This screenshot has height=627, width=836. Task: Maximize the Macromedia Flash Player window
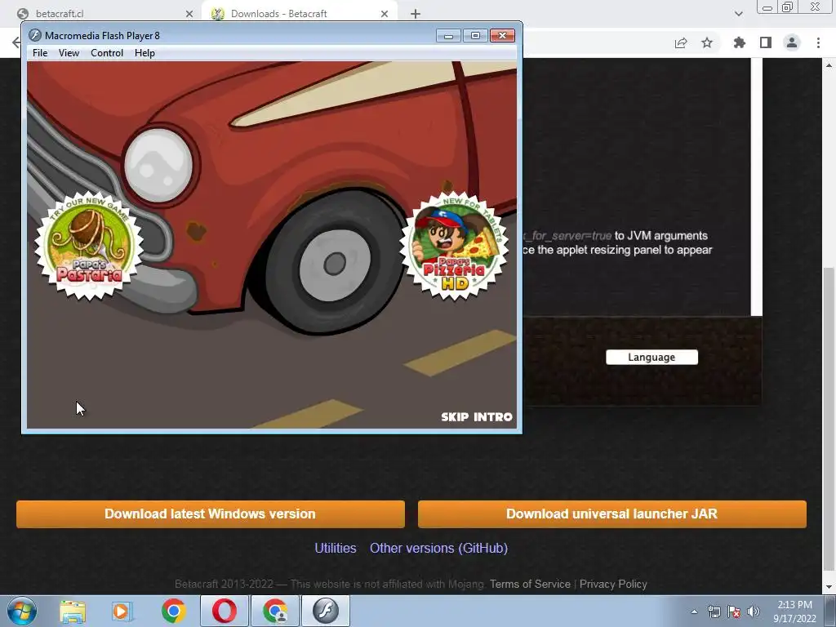point(475,36)
